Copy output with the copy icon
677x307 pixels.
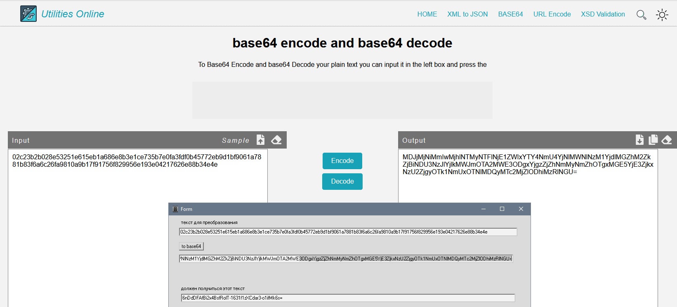pyautogui.click(x=653, y=140)
